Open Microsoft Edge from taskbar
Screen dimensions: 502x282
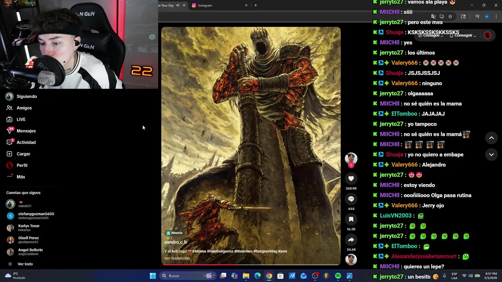pos(258,276)
